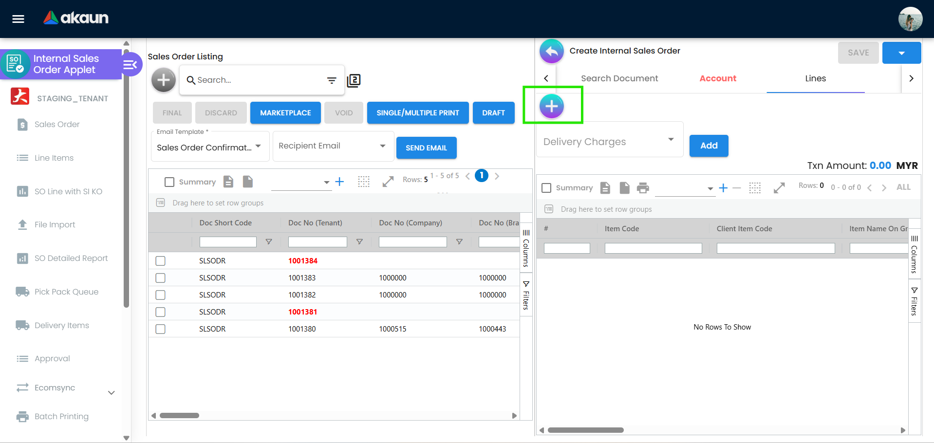Expand the Recipient Email dropdown

(333, 146)
